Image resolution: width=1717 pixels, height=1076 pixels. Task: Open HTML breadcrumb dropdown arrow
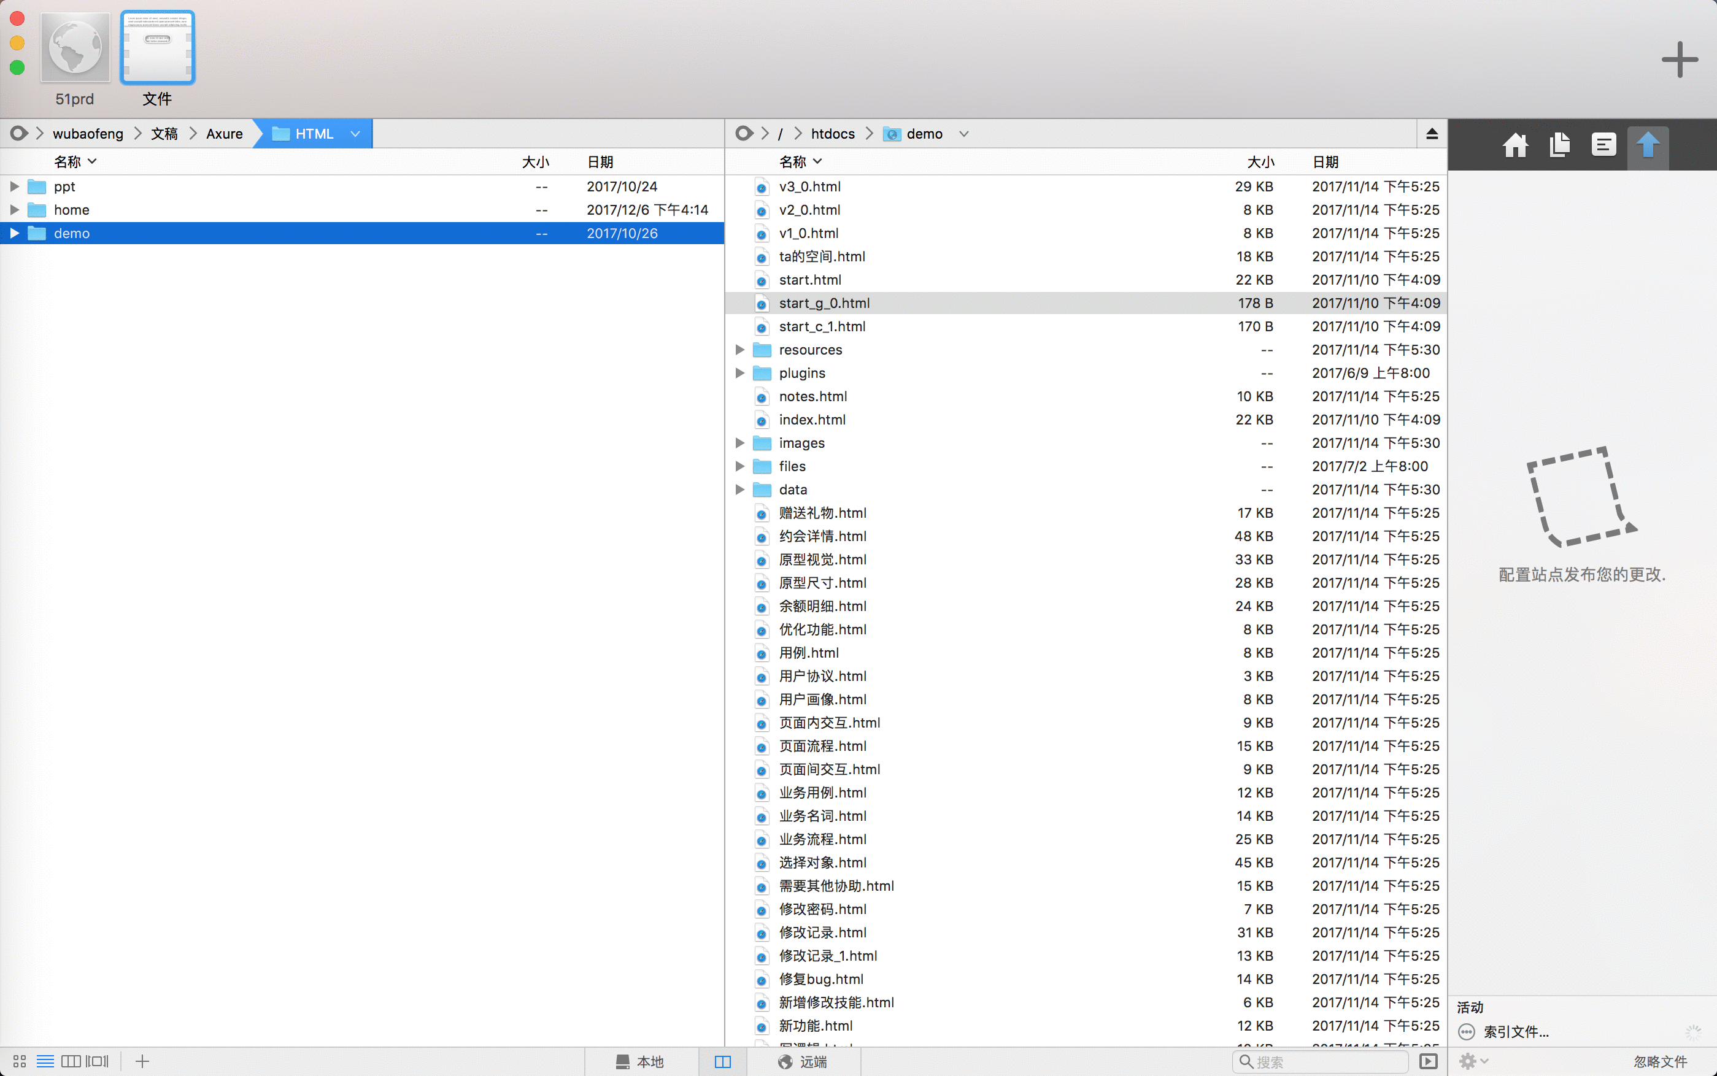coord(355,134)
